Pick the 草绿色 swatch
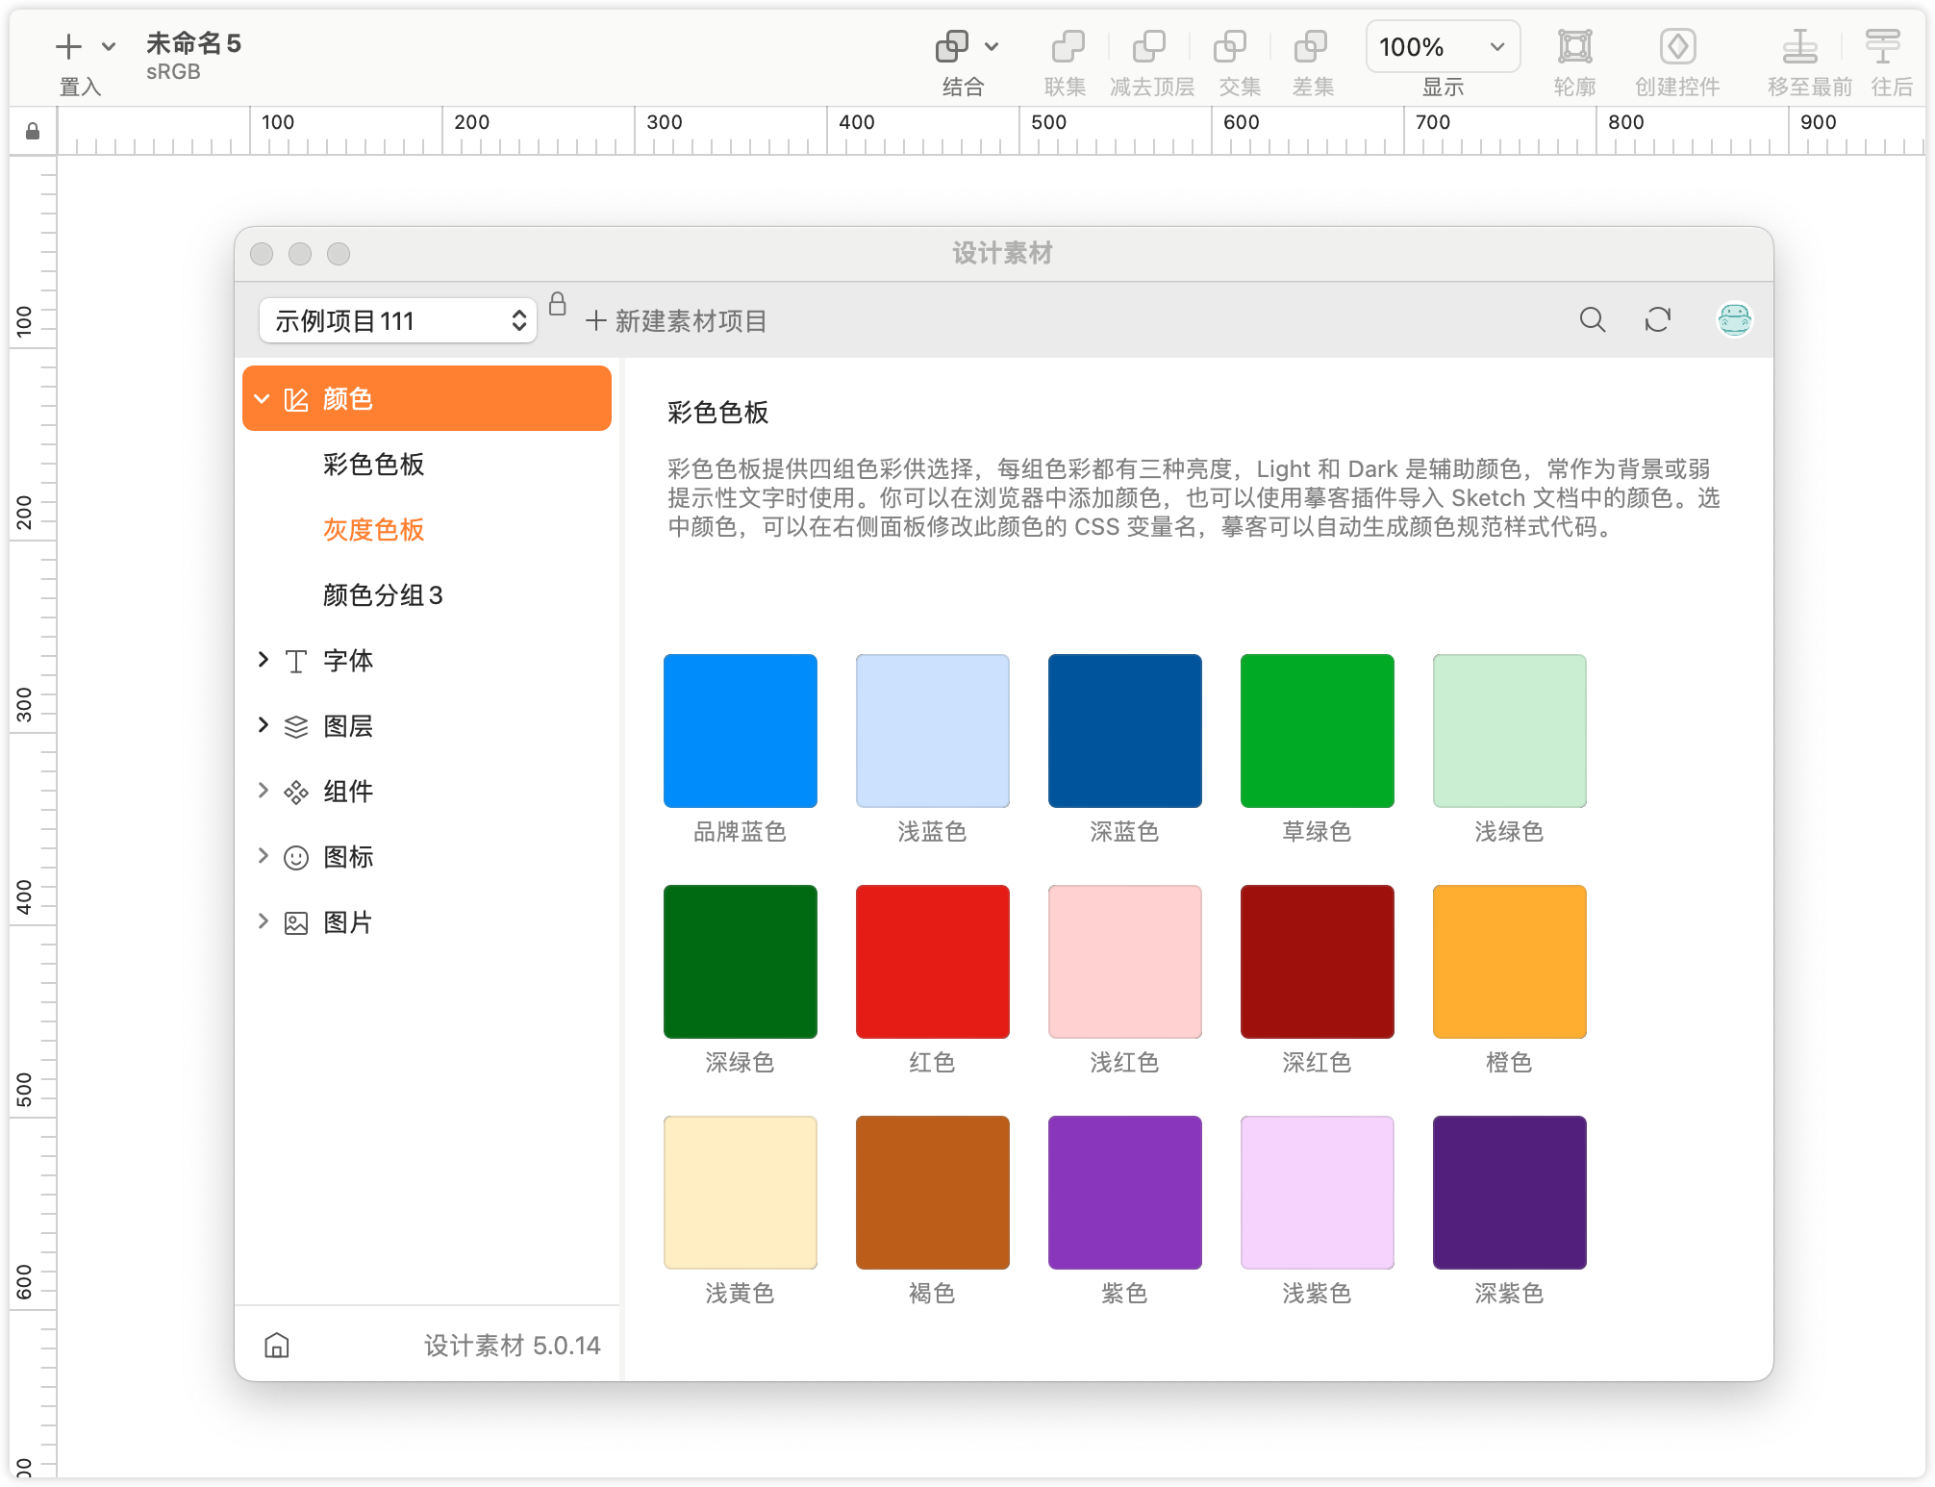This screenshot has width=1935, height=1487. coord(1318,731)
